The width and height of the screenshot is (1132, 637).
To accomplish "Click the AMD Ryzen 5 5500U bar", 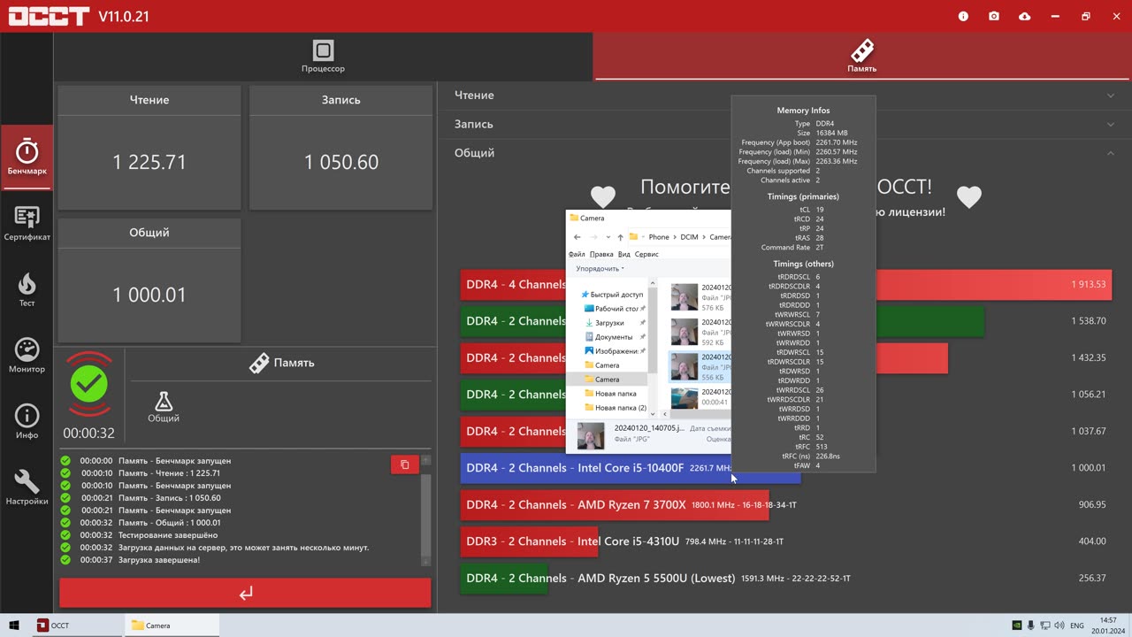I will [504, 578].
